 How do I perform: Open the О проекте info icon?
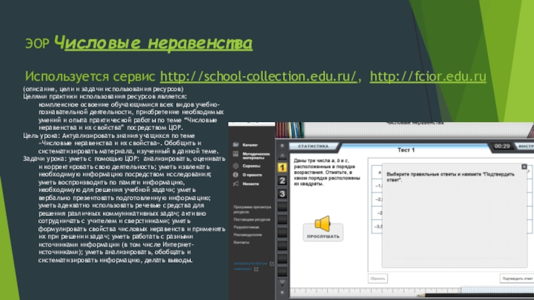point(236,175)
